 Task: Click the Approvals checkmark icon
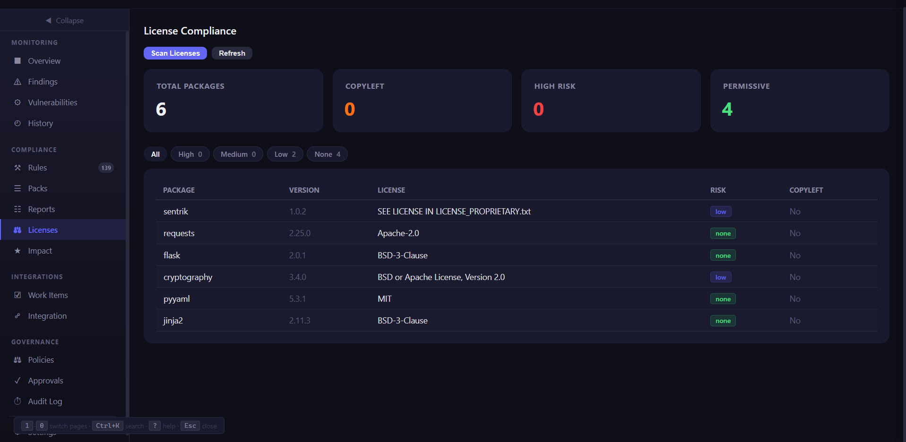click(17, 381)
